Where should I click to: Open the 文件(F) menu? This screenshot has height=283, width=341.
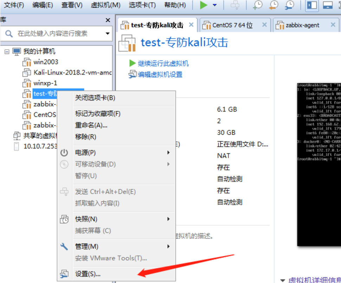[14, 5]
